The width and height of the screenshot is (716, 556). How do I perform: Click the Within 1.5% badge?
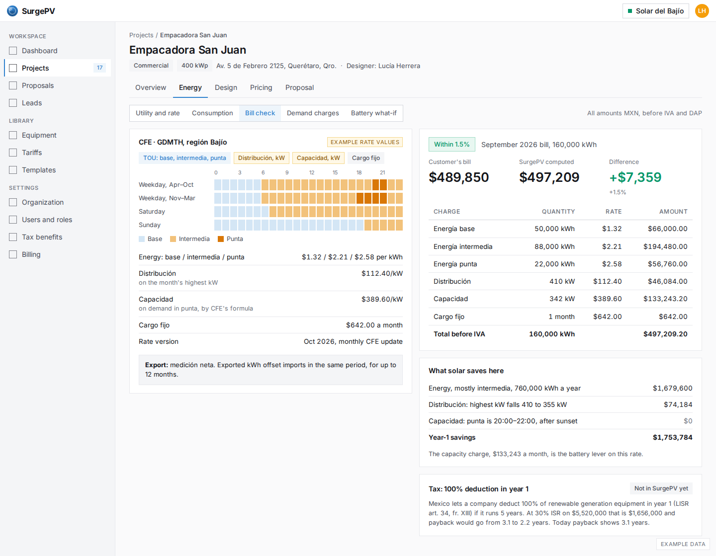[x=452, y=145]
